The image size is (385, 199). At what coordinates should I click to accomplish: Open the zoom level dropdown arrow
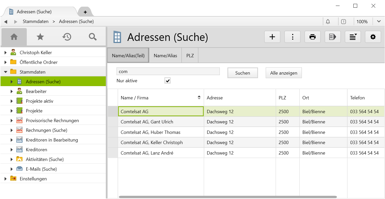click(x=379, y=22)
